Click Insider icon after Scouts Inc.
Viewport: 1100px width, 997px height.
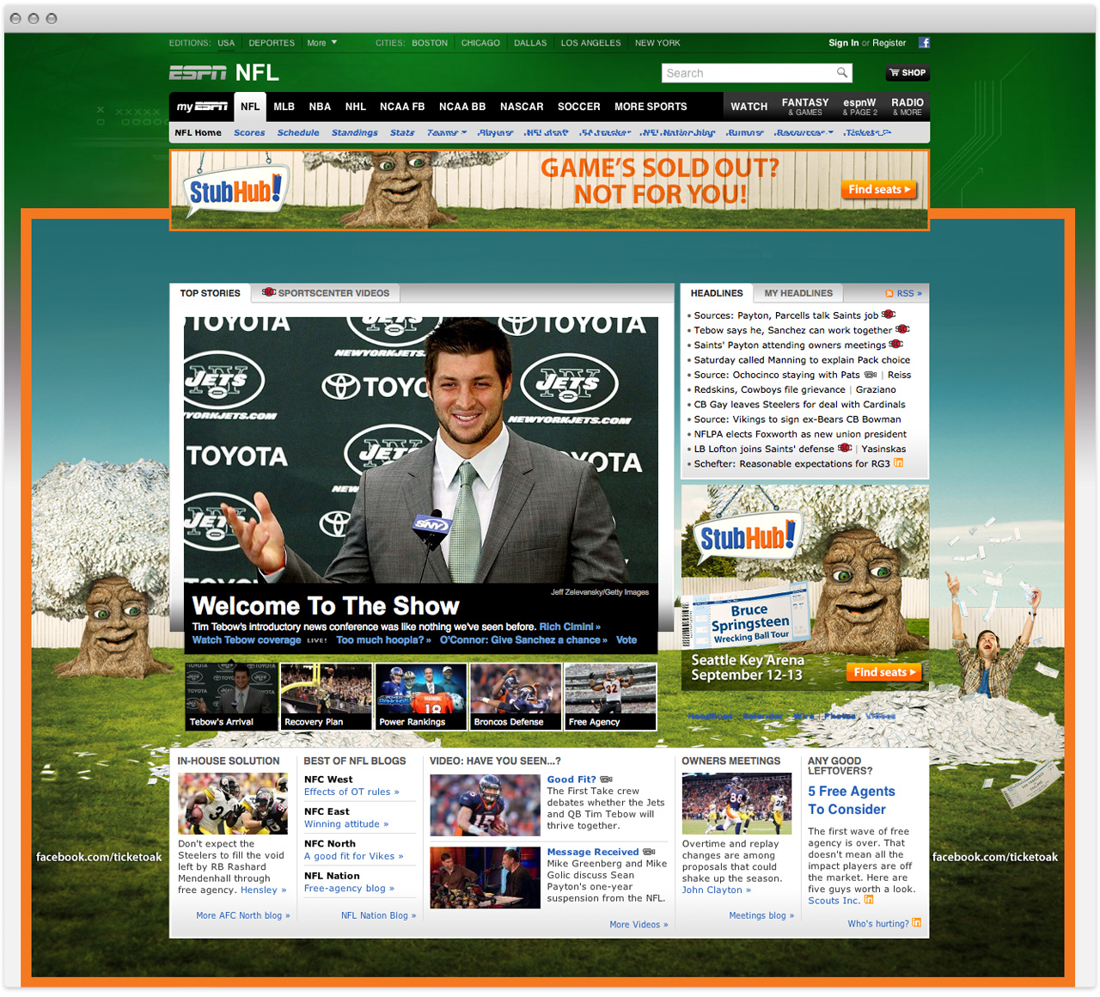pos(869,900)
